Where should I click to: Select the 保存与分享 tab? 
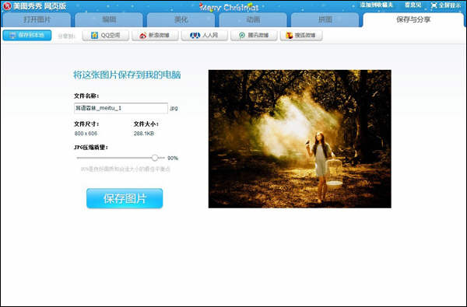(413, 20)
